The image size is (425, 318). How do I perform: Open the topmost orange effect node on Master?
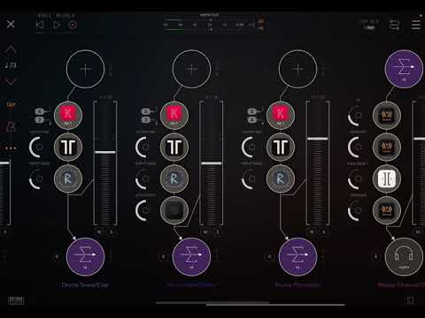click(x=387, y=115)
